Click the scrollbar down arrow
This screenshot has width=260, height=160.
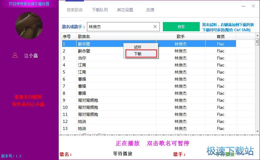pyautogui.click(x=257, y=131)
